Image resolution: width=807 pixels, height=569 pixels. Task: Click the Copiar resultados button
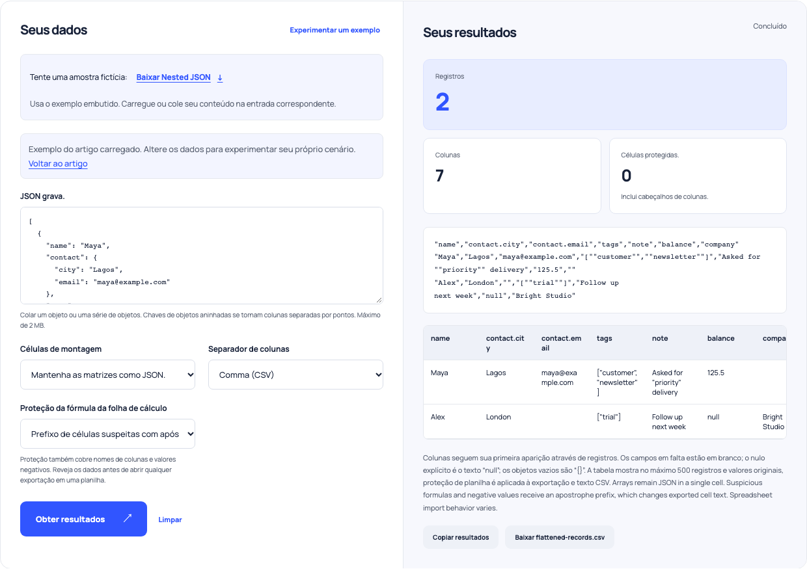pos(461,537)
